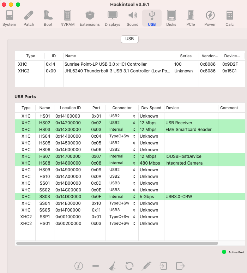The width and height of the screenshot is (247, 273).
Task: Click location ID 0x14500000
Action: point(68,143)
